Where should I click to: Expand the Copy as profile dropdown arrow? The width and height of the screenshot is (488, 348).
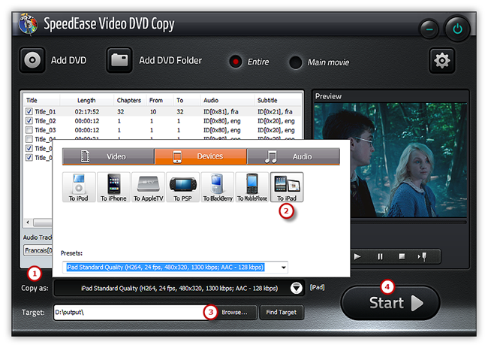(296, 288)
